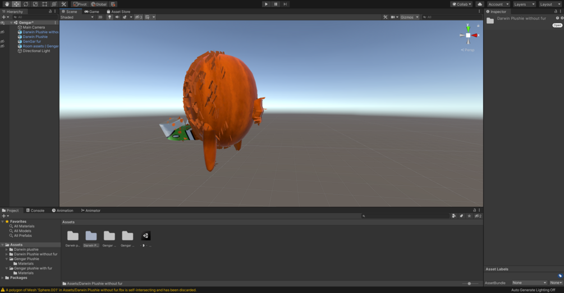Toggle Hierarchy panel lock icon
Image resolution: width=564 pixels, height=293 pixels.
pos(50,12)
